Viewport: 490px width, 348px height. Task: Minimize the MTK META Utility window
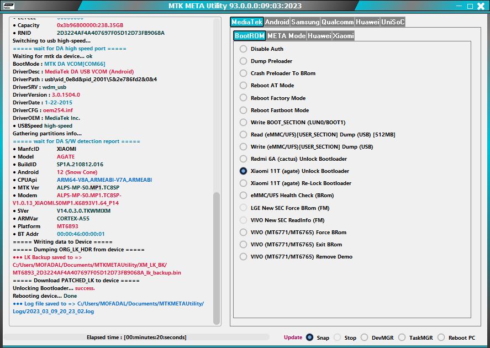(459, 6)
